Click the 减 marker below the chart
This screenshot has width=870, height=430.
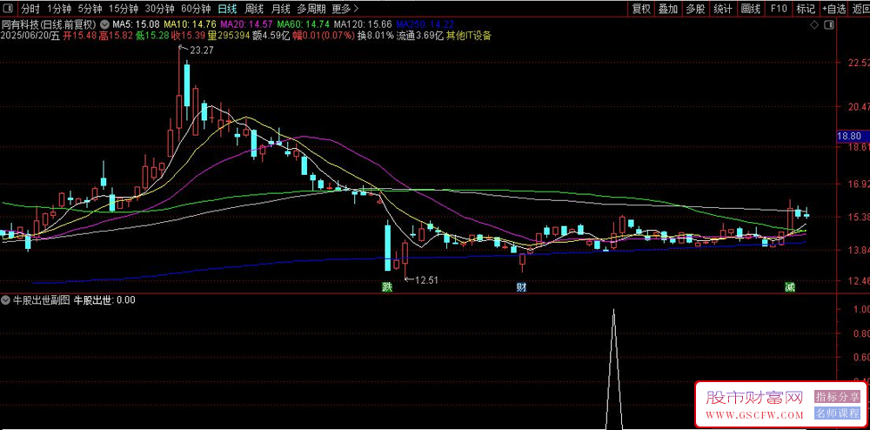[789, 287]
